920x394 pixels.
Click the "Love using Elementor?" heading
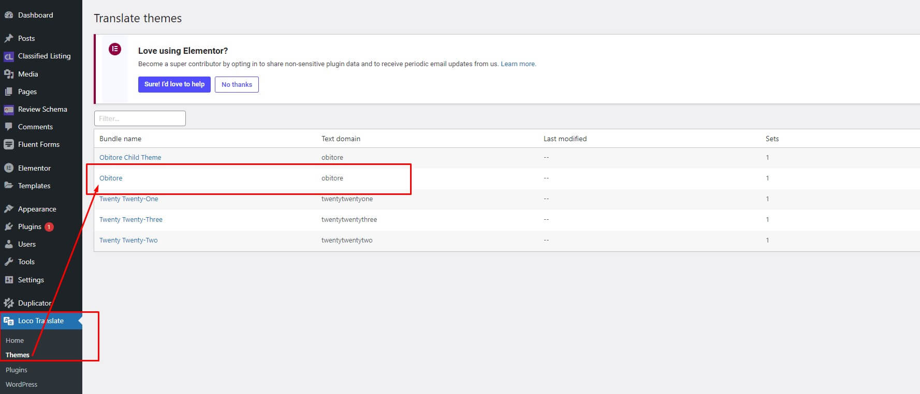[183, 51]
